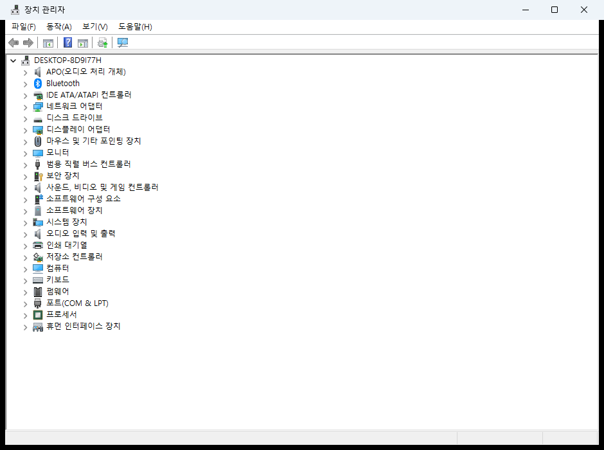Viewport: 604px width, 450px height.
Task: Maximize the 장치 관리자 window
Action: (555, 10)
